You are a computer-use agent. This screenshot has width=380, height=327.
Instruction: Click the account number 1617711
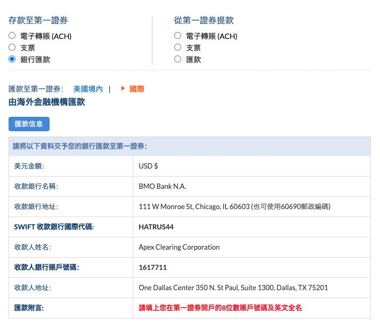[x=152, y=267]
